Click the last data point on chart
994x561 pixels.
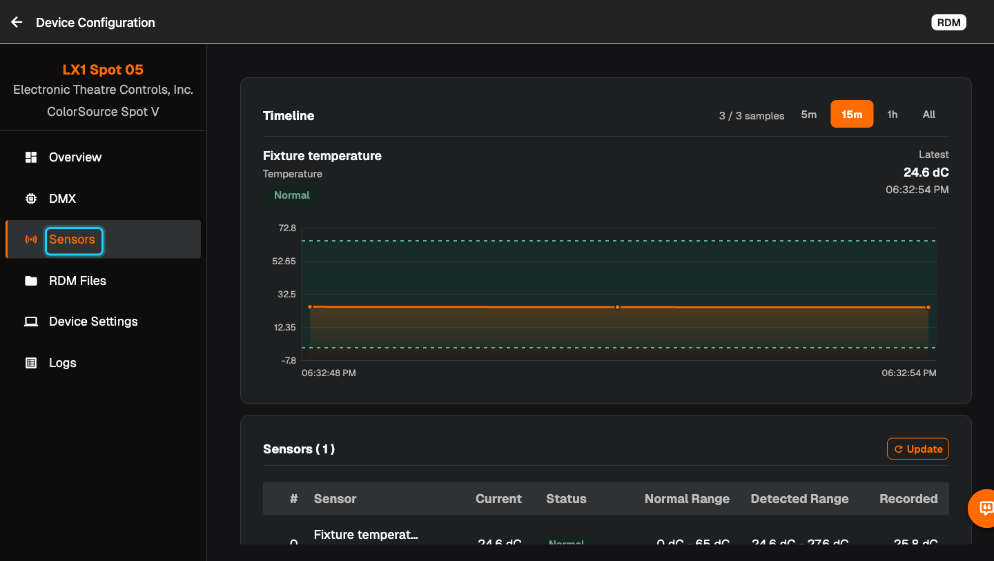pos(928,307)
